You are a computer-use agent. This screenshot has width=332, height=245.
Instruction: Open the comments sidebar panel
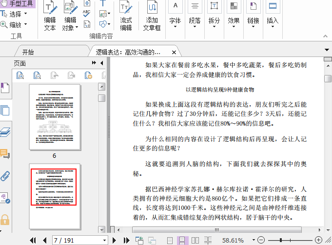[x=5, y=154]
